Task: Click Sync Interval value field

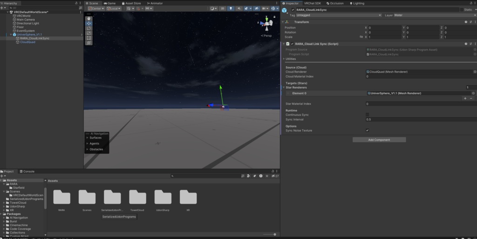Action: point(421,119)
